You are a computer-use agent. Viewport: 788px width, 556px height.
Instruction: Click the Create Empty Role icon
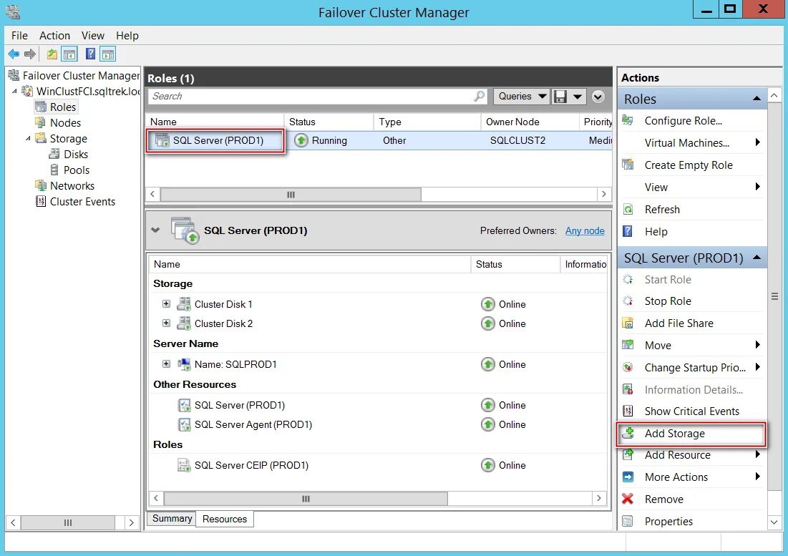click(628, 165)
